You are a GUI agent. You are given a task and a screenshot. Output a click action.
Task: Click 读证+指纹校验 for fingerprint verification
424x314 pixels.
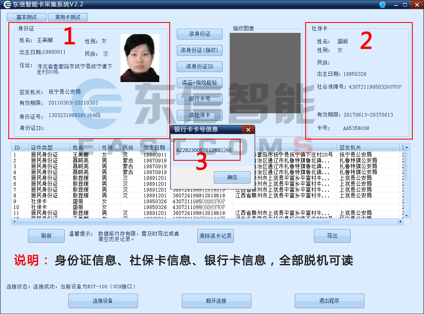[x=199, y=83]
